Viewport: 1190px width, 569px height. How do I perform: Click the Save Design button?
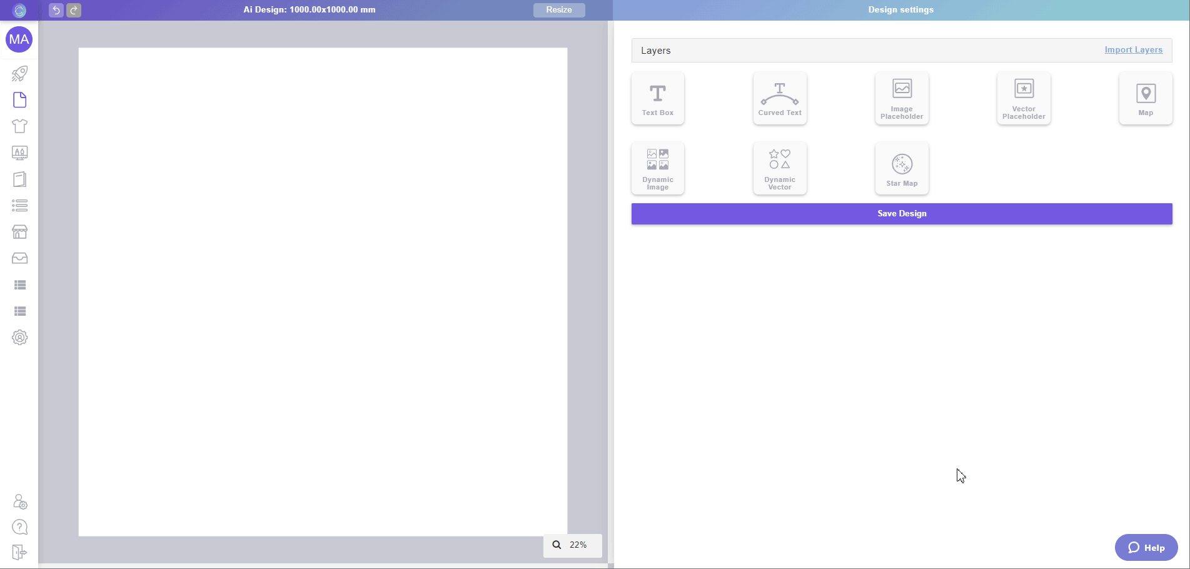coord(901,213)
